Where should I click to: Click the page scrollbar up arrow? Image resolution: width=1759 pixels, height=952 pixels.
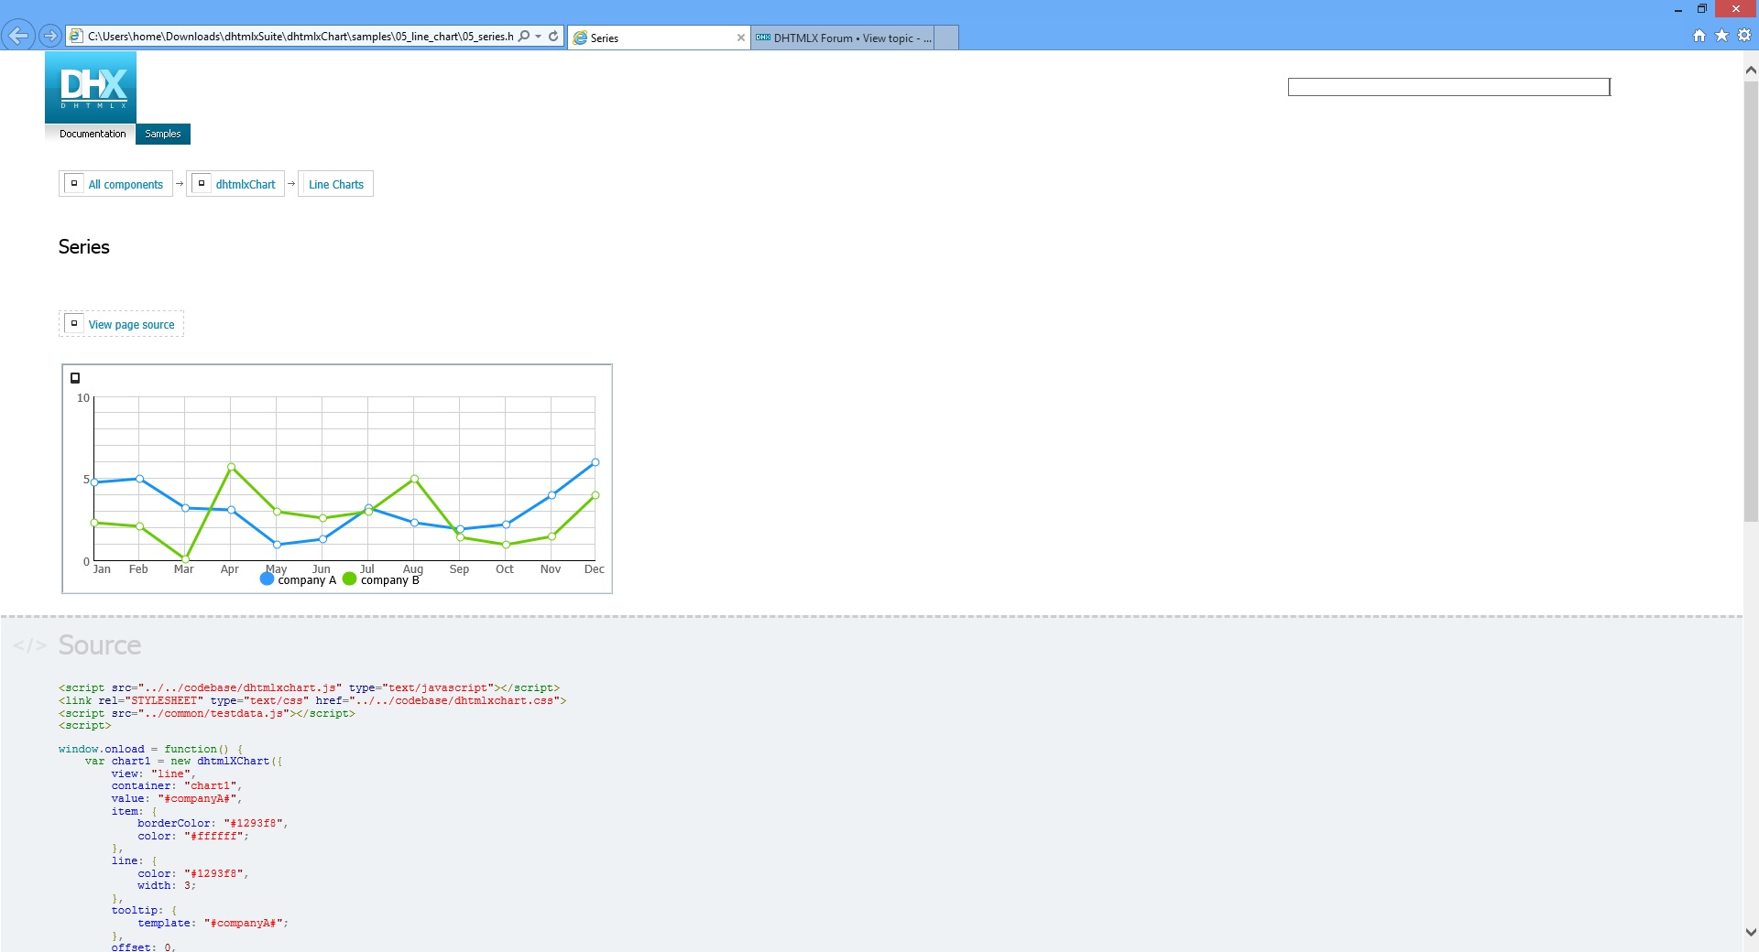click(1751, 70)
